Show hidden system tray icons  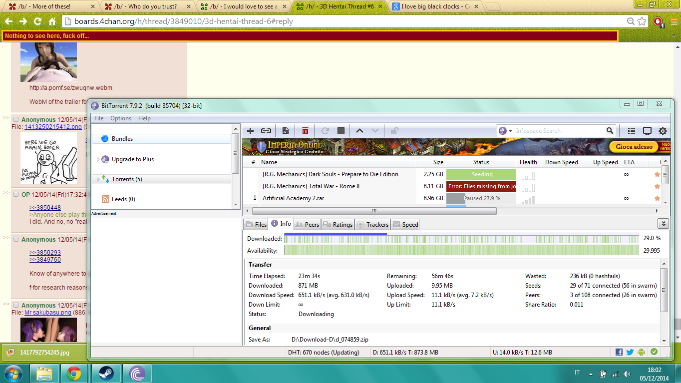(x=591, y=374)
